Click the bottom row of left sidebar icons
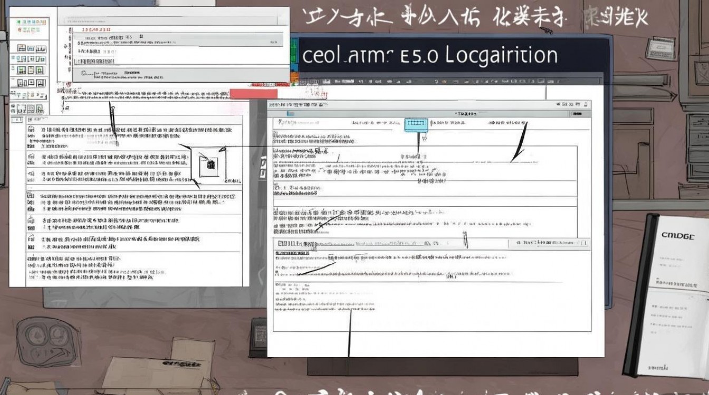This screenshot has width=709, height=395. point(30,109)
